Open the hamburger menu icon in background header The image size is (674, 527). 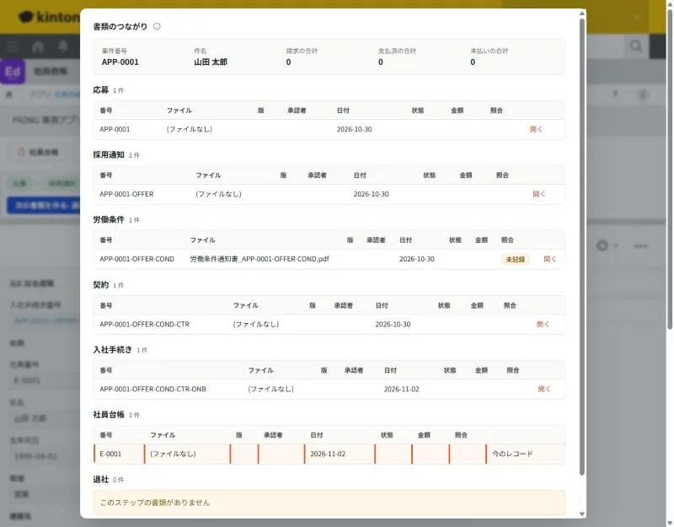point(13,46)
